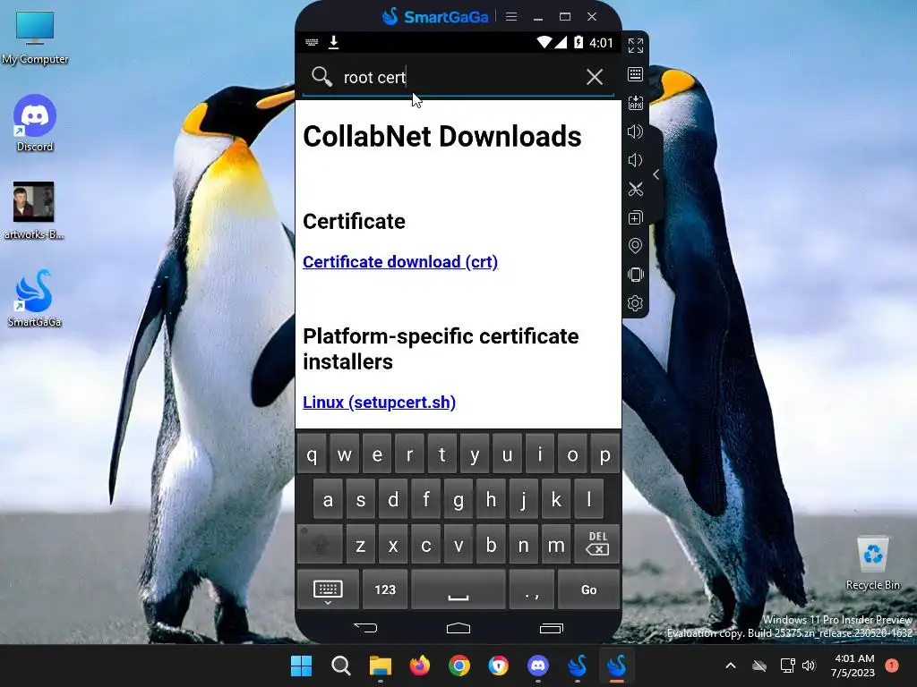
Task: Lower emulator volume with lower speaker icon
Action: coord(635,160)
